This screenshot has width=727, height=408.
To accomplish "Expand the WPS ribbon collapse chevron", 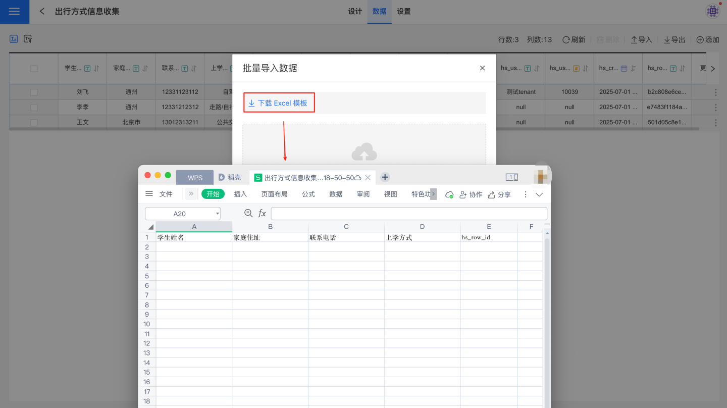I will (x=539, y=194).
